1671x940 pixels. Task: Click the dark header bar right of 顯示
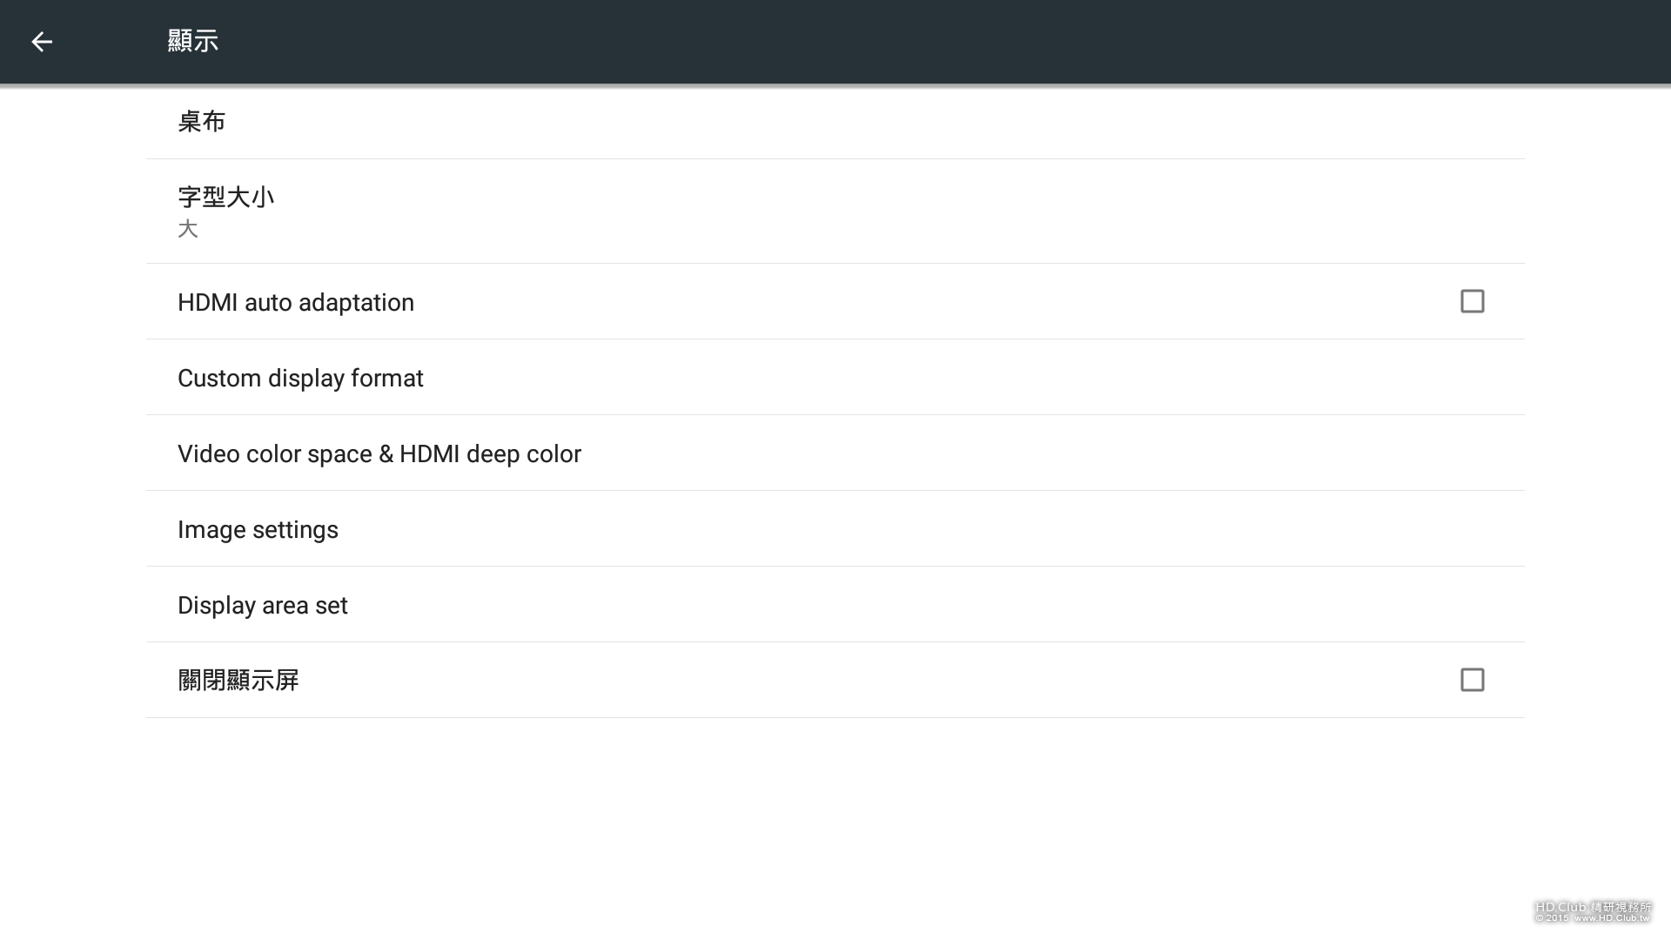click(870, 42)
